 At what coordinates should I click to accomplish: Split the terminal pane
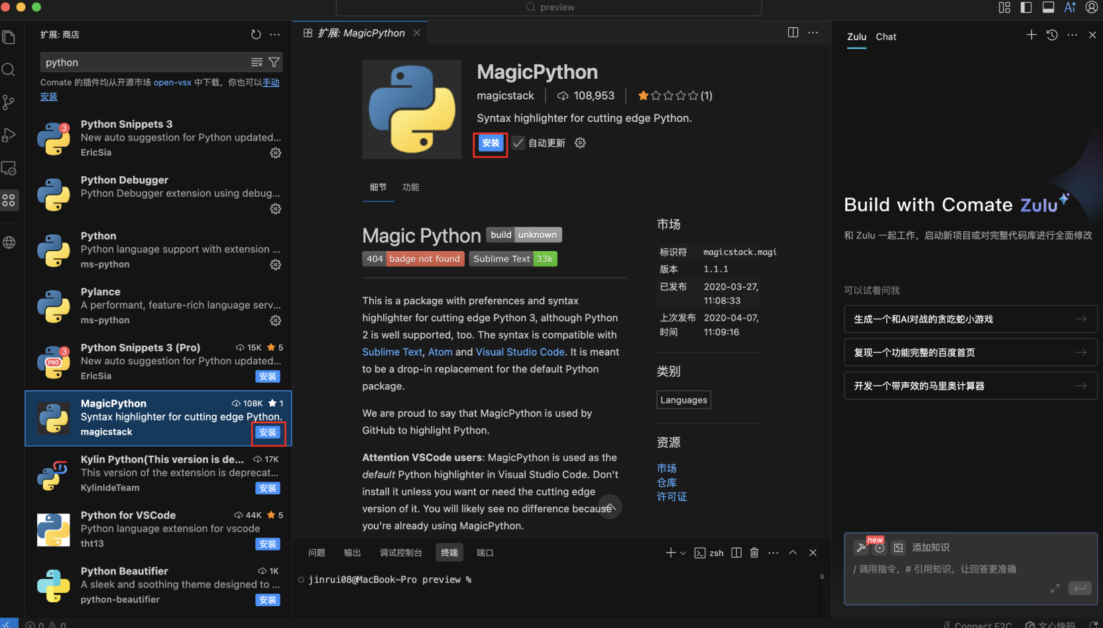click(736, 552)
